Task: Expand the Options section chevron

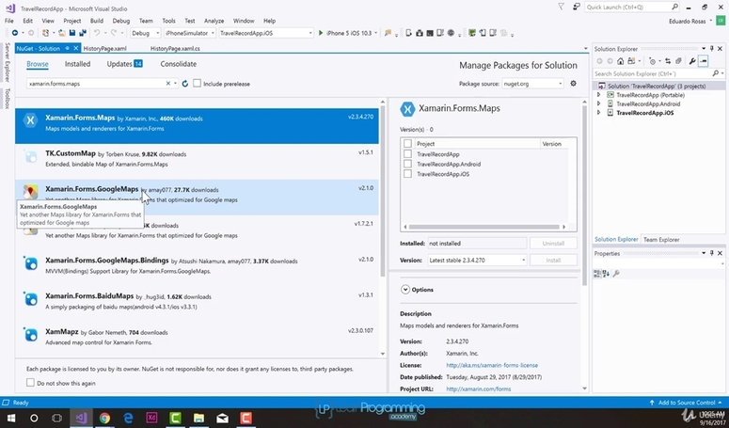Action: [x=405, y=290]
